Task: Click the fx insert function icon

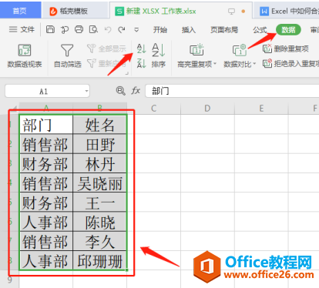Action: [x=136, y=91]
